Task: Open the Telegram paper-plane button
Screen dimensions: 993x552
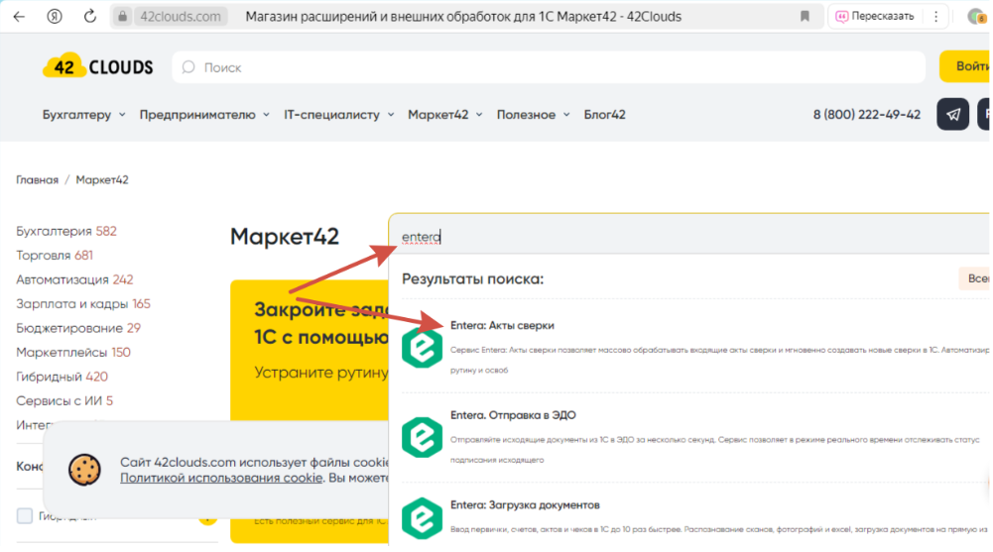Action: [952, 114]
